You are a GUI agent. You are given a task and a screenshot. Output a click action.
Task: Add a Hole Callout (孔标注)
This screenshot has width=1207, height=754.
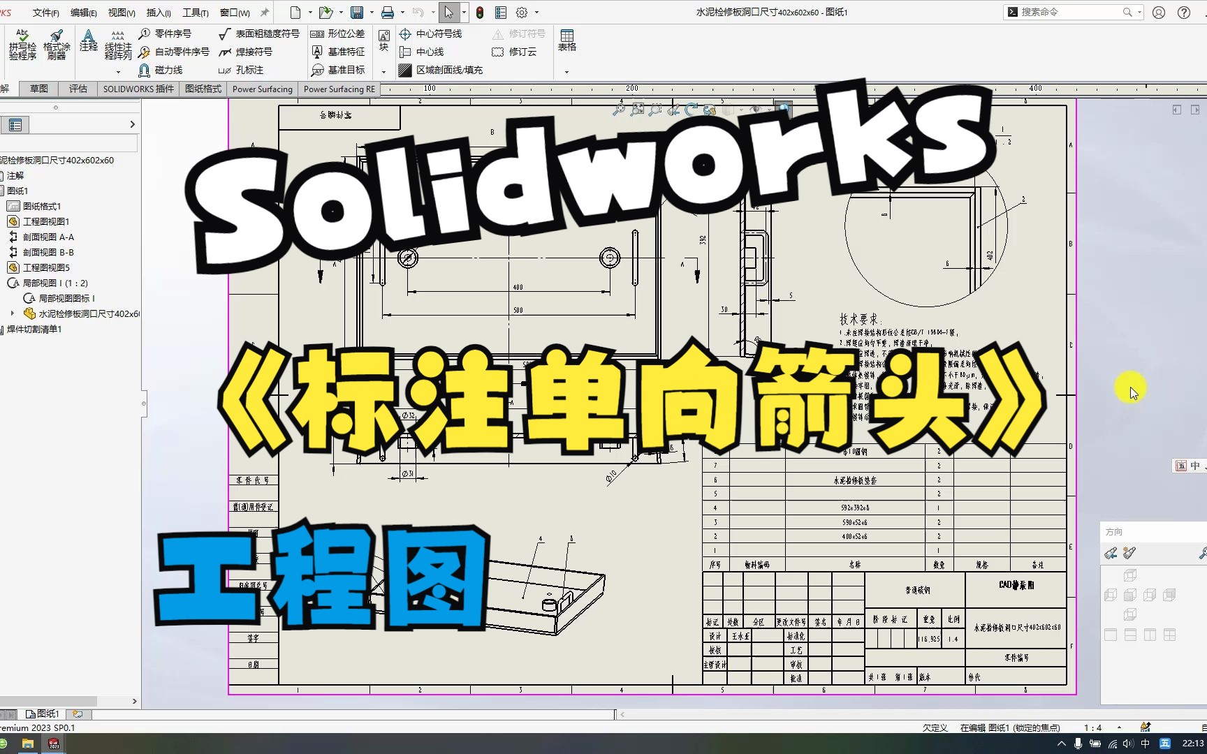tap(241, 70)
